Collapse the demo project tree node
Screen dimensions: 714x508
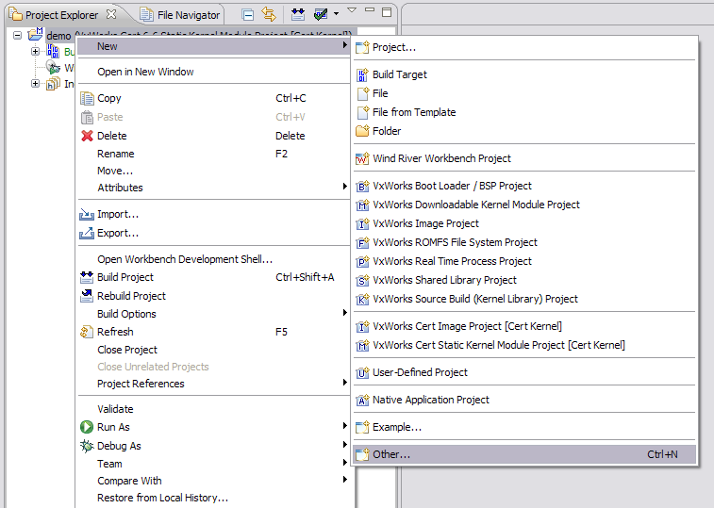(x=17, y=35)
